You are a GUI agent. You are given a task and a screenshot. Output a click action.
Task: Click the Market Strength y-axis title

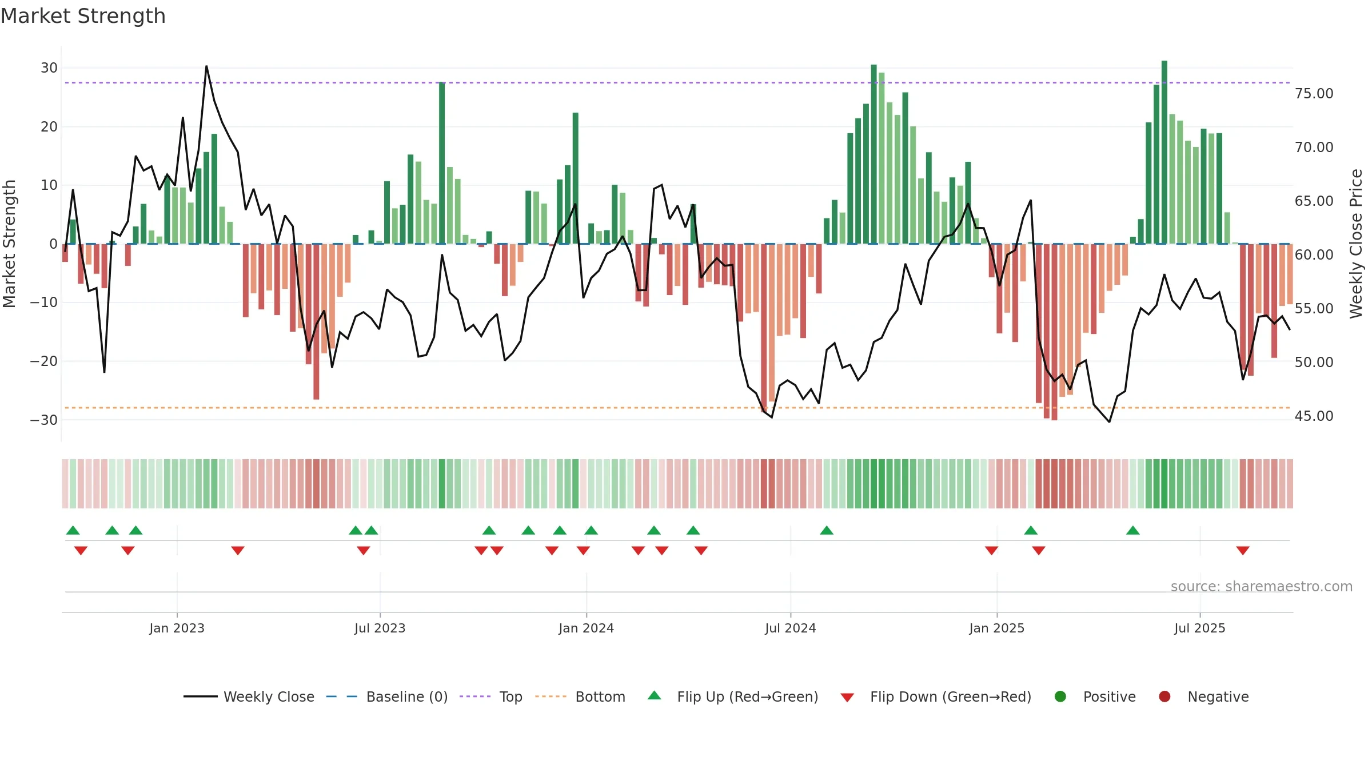pyautogui.click(x=9, y=244)
